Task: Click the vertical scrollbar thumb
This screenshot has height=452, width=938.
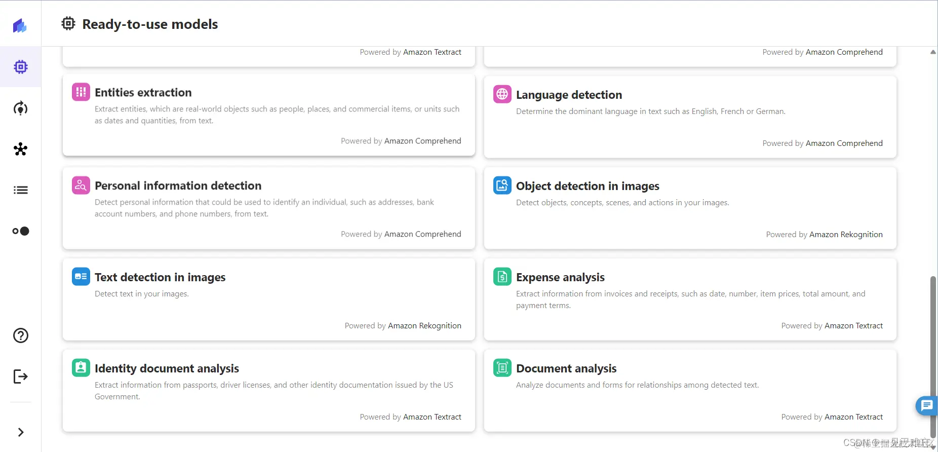Action: click(x=933, y=355)
